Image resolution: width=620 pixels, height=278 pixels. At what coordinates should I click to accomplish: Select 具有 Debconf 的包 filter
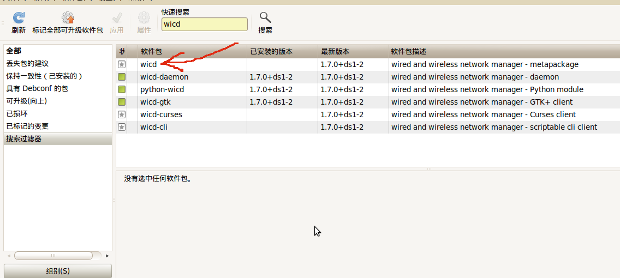pyautogui.click(x=58, y=89)
